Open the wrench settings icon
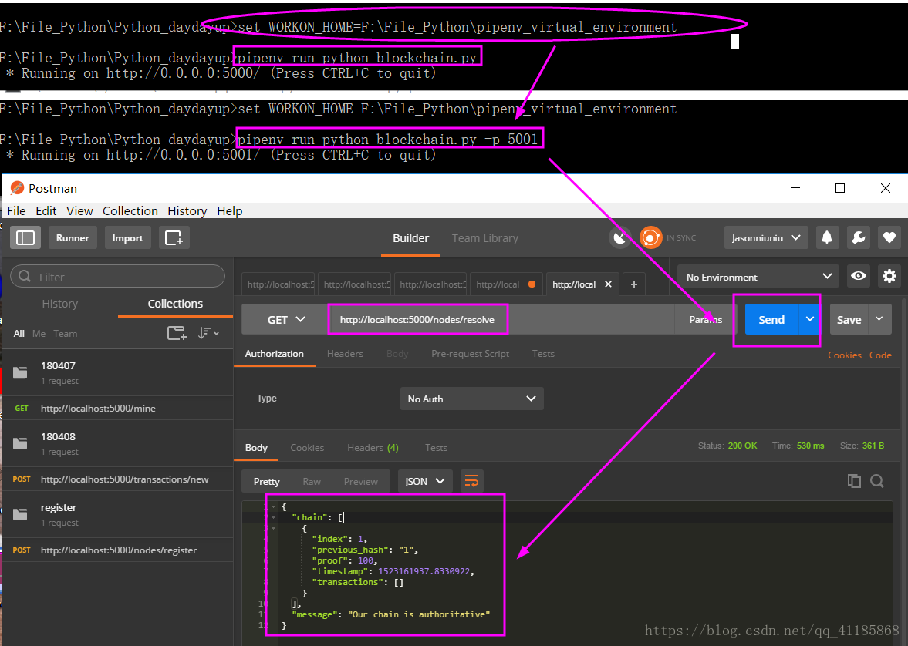908x646 pixels. point(858,237)
